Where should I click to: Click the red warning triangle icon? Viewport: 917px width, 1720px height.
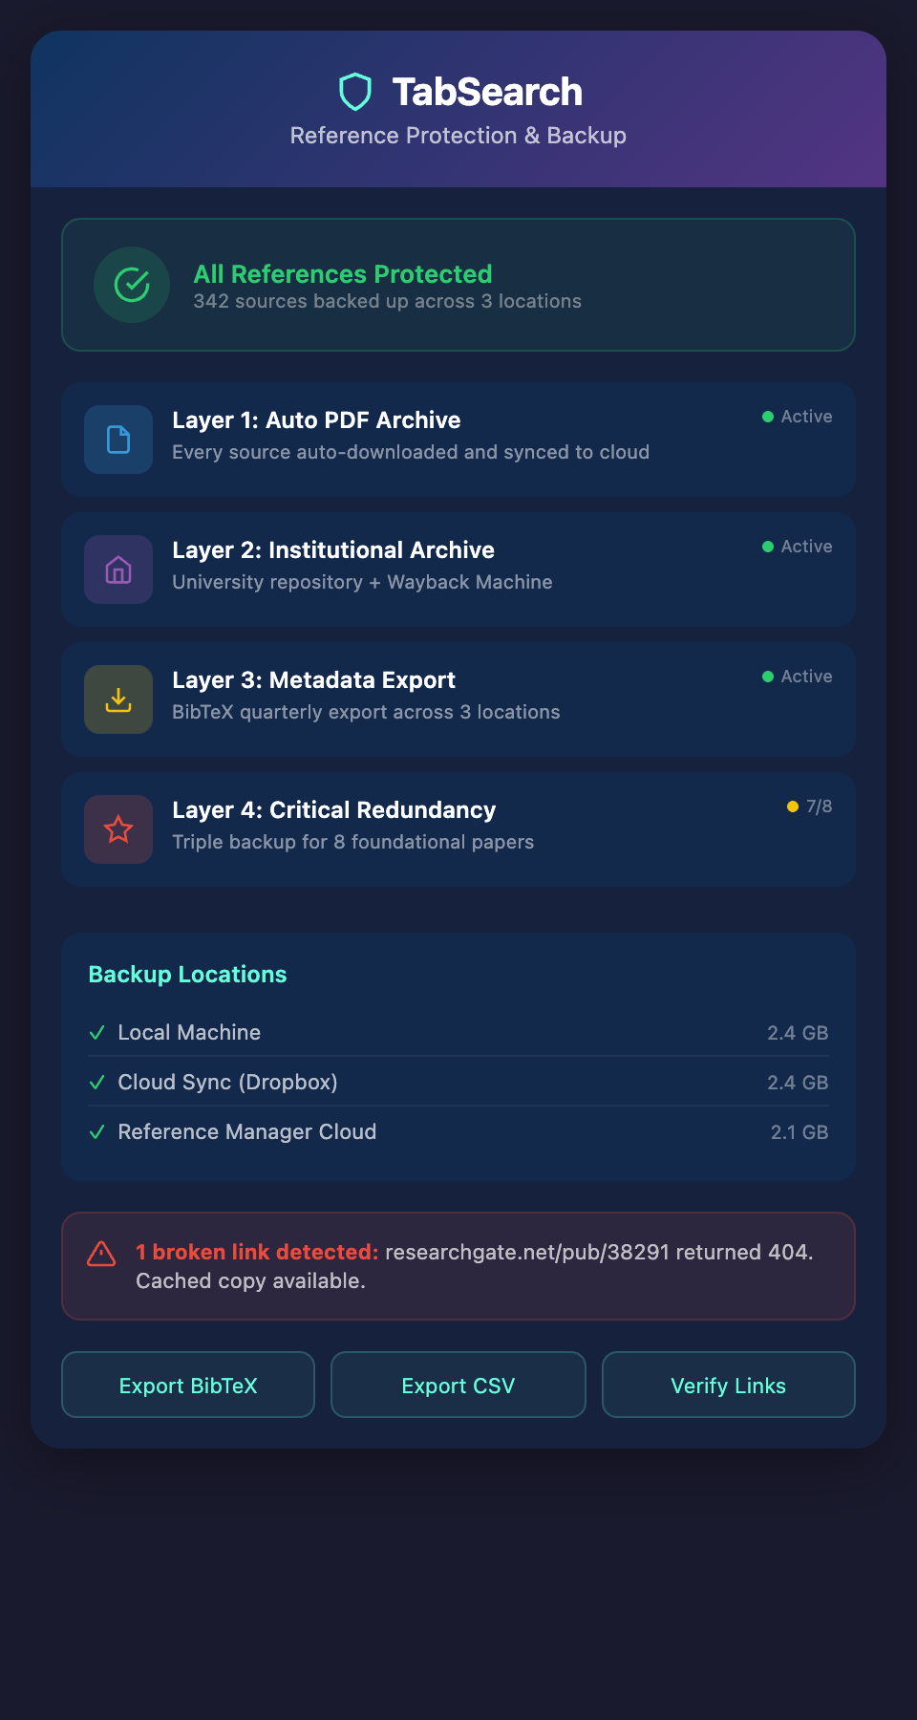101,1254
